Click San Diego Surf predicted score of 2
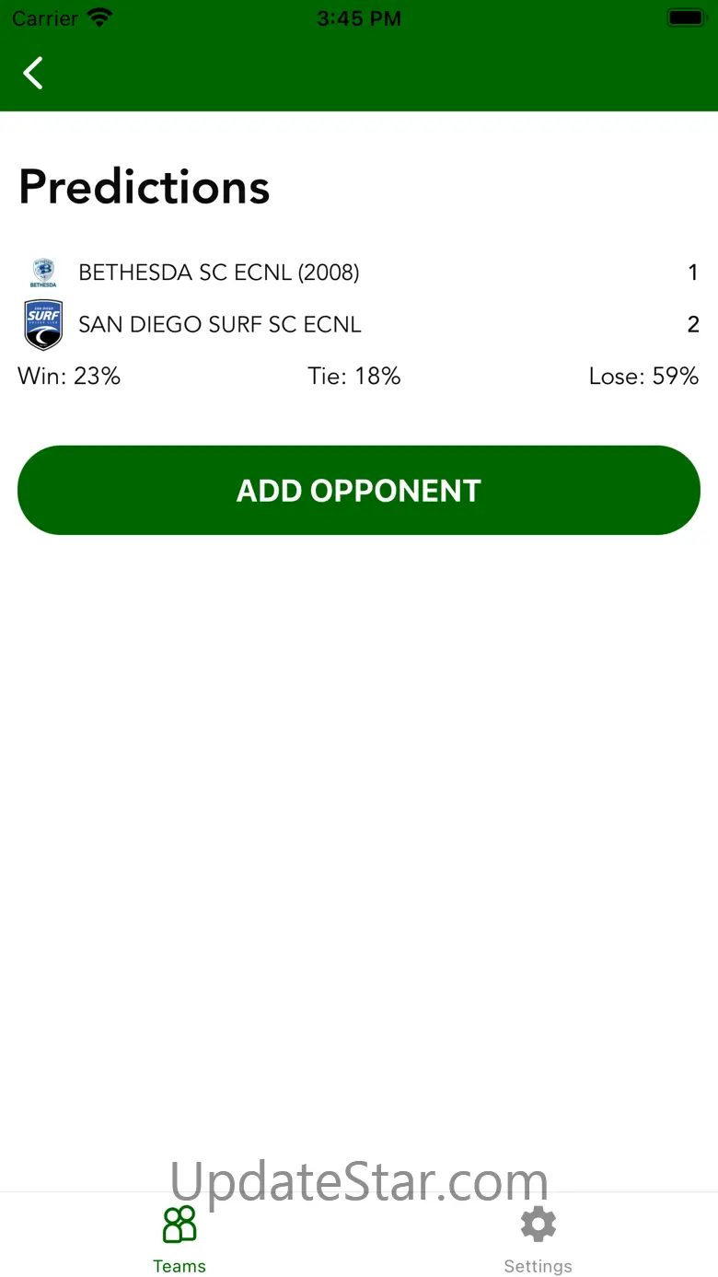 click(x=693, y=324)
